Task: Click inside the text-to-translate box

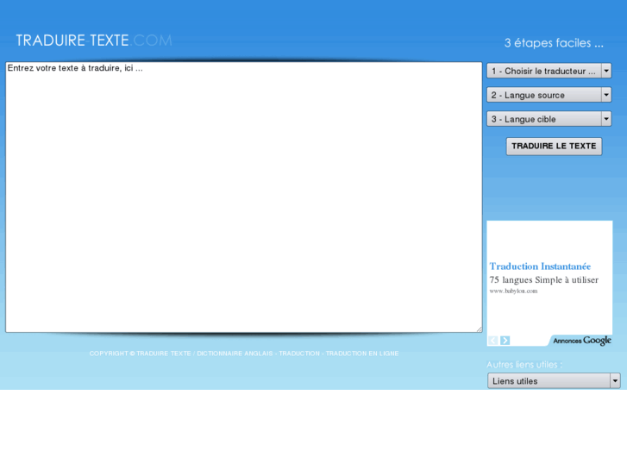Action: pos(243,197)
